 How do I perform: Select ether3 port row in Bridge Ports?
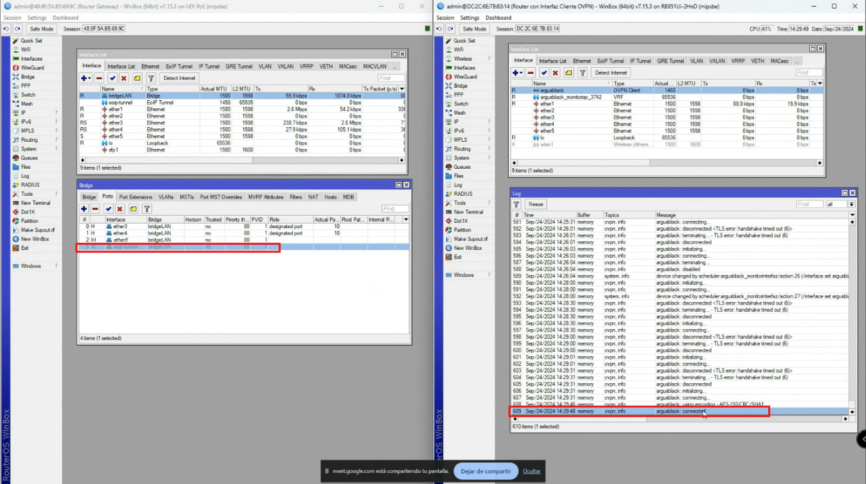click(244, 226)
